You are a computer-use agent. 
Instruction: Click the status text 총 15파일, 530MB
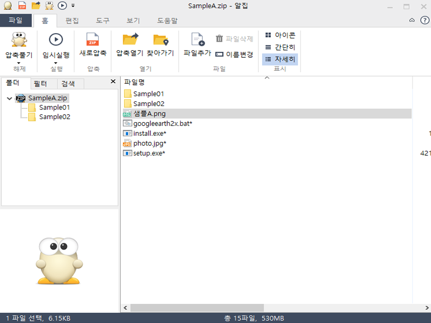point(254,318)
